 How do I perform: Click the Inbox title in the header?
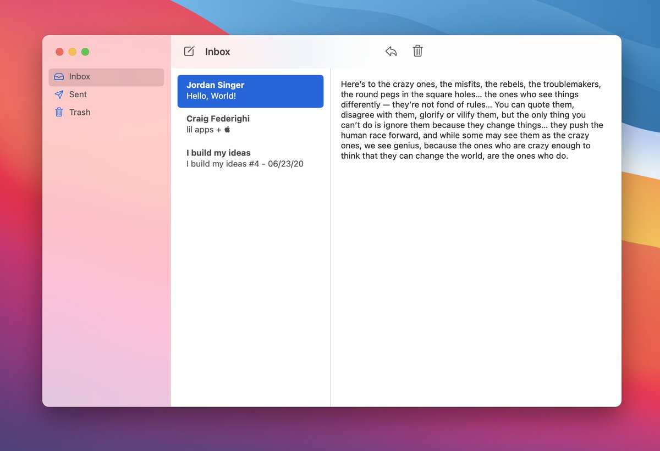coord(217,51)
